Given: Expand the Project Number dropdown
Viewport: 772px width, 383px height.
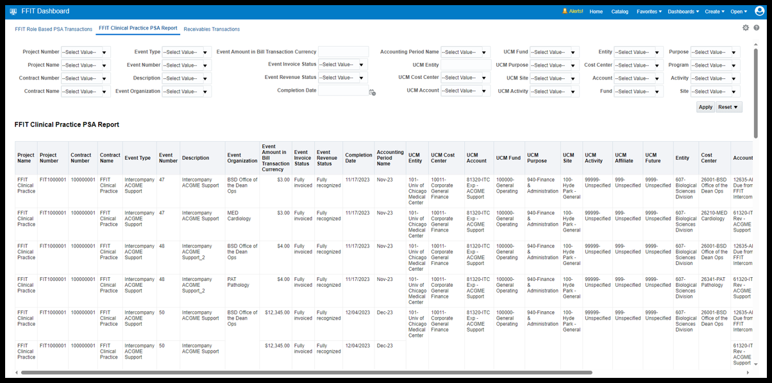Looking at the screenshot, I should [86, 52].
